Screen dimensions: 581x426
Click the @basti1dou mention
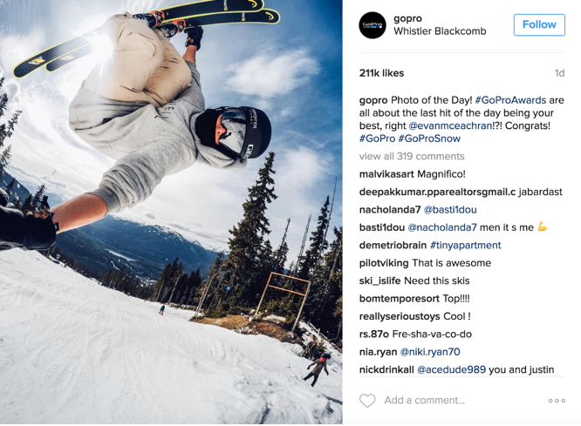click(x=450, y=209)
